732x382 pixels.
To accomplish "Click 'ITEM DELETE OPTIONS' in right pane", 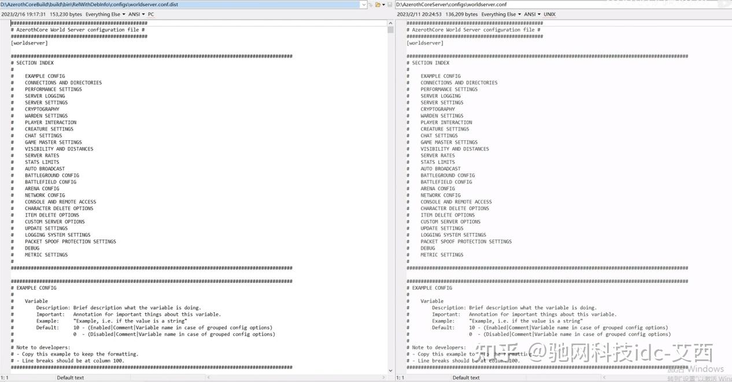I will pyautogui.click(x=448, y=215).
